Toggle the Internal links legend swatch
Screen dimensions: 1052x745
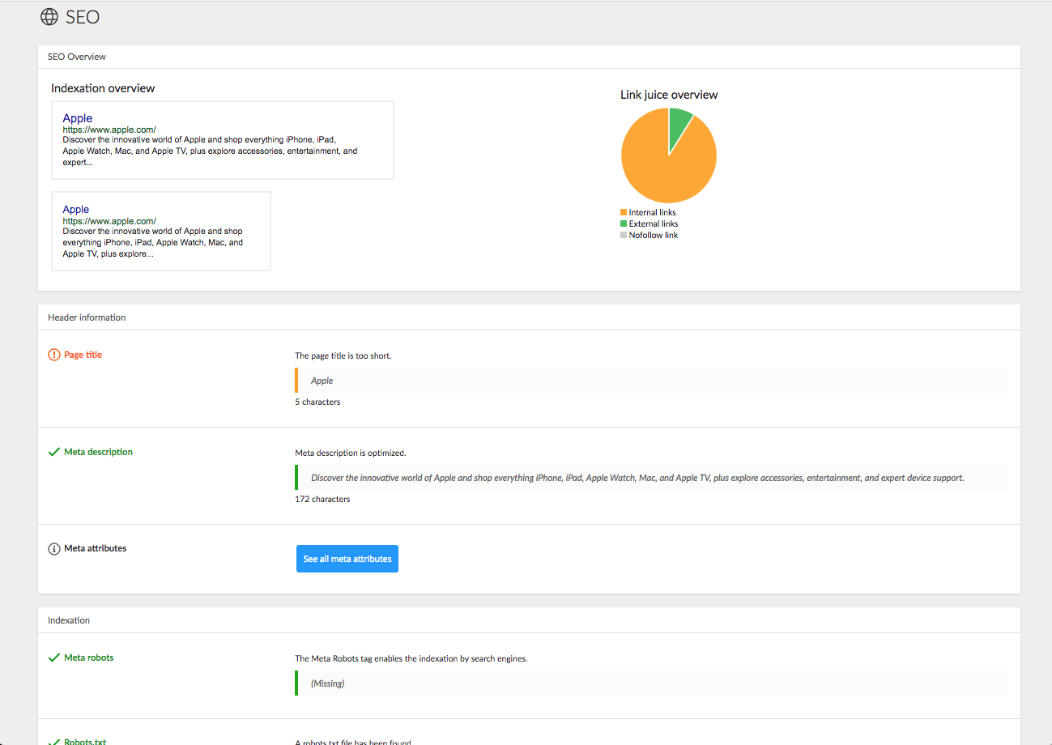click(624, 213)
